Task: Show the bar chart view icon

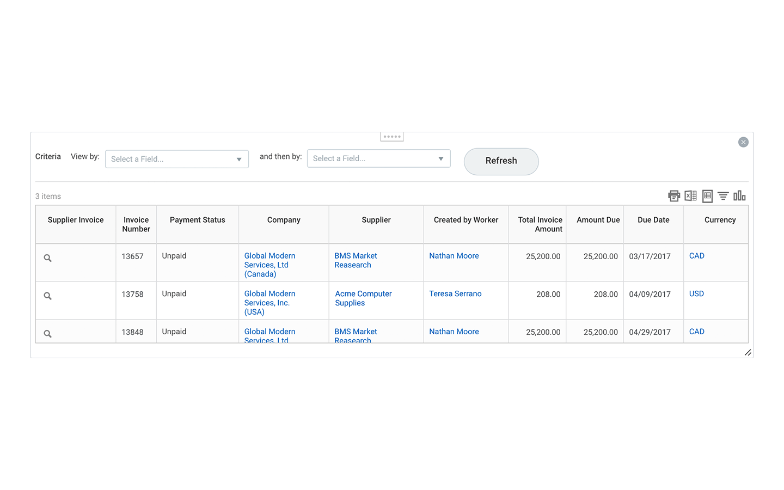Action: [x=739, y=196]
